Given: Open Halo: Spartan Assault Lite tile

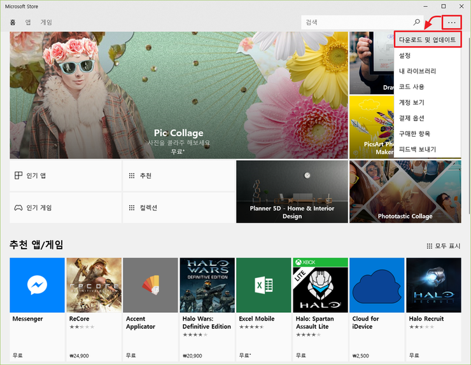Looking at the screenshot, I should point(321,309).
